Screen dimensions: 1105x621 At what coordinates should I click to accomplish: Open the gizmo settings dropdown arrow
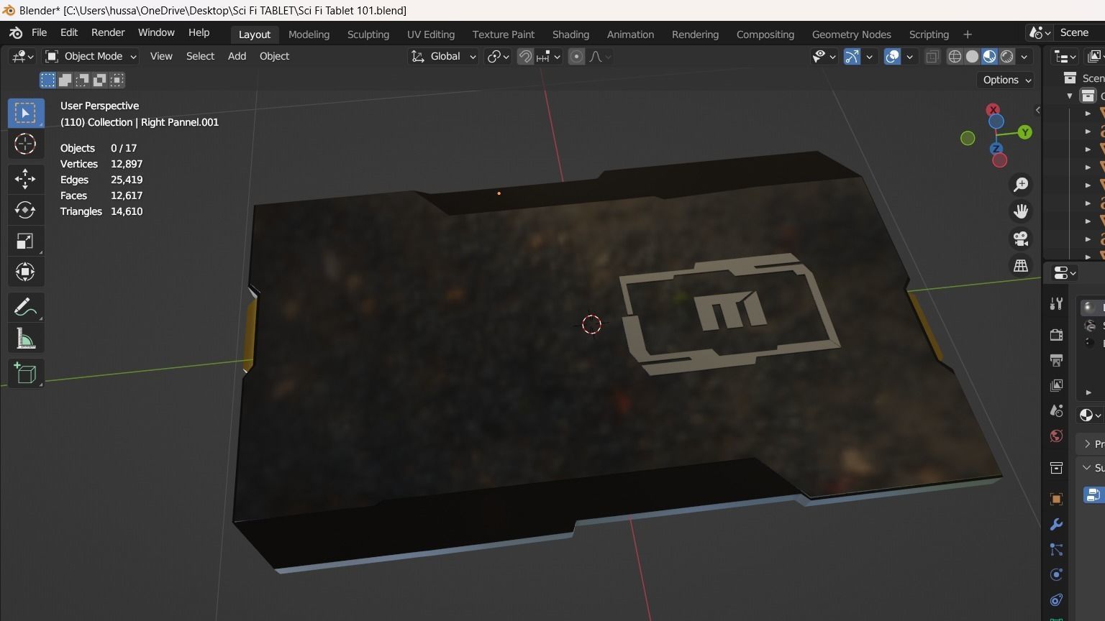click(x=869, y=56)
